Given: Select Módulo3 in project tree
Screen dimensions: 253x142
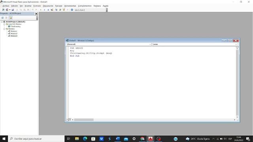Looking at the screenshot, I should pyautogui.click(x=14, y=36).
